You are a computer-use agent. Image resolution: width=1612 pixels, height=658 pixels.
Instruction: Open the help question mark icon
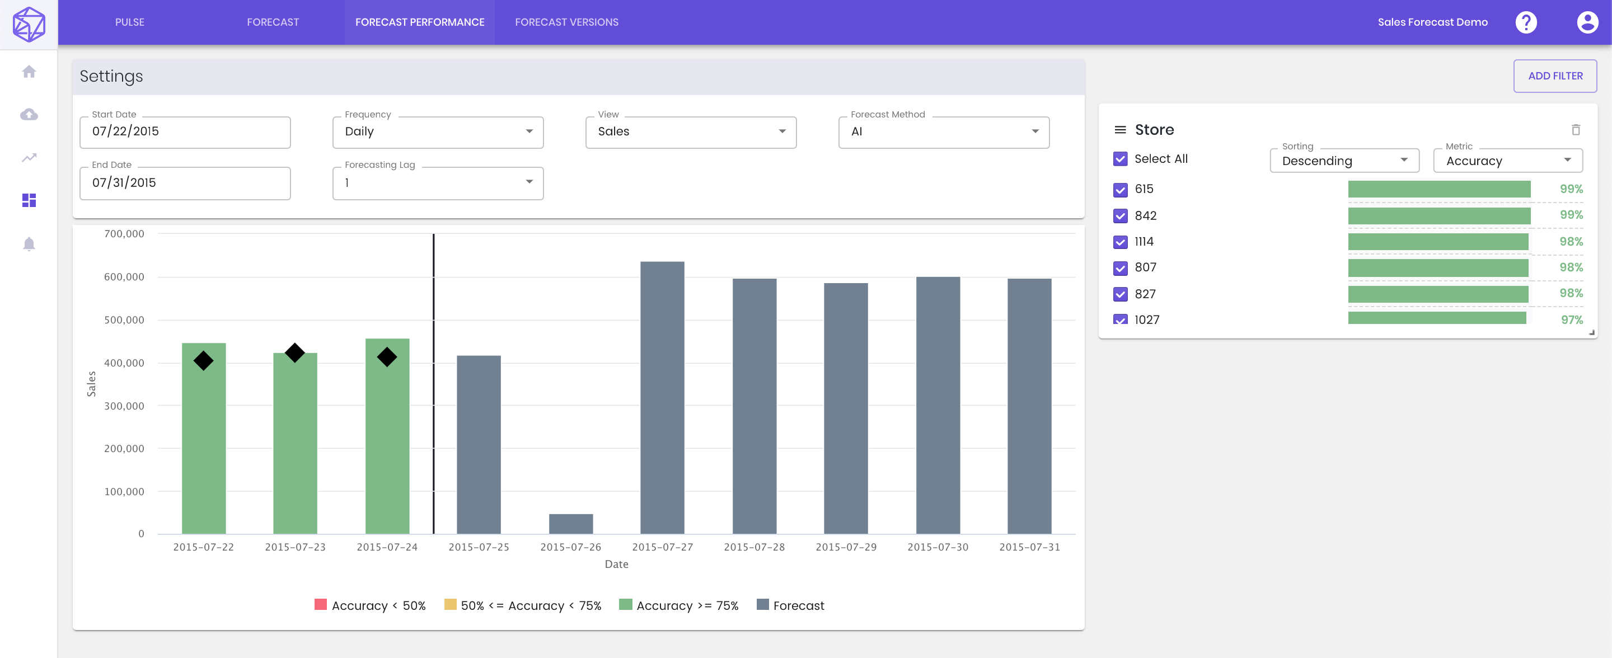pos(1526,22)
